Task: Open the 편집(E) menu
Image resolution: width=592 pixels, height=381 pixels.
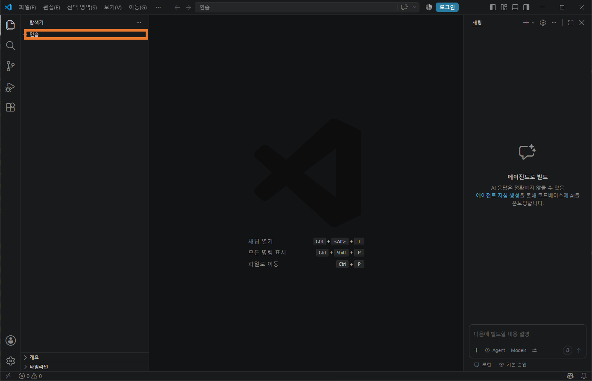Action: (x=52, y=7)
